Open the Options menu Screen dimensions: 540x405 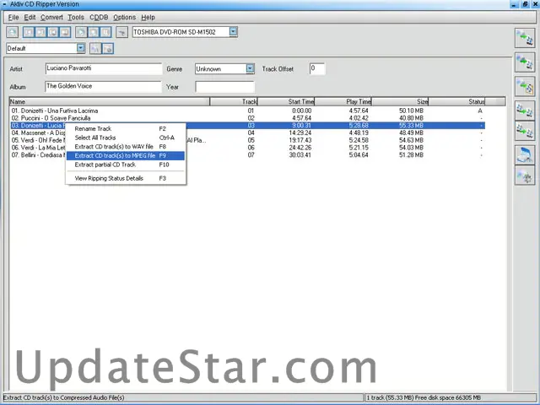click(x=124, y=17)
